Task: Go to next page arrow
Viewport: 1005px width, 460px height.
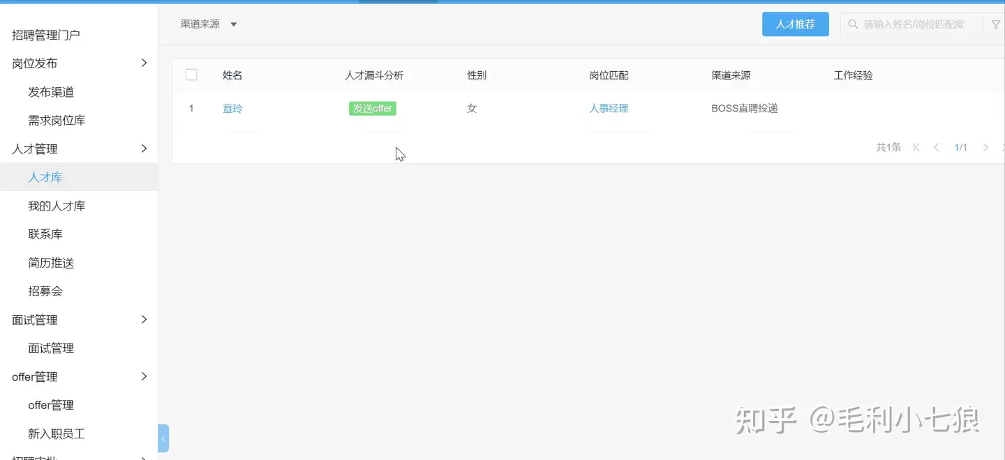Action: [x=985, y=147]
